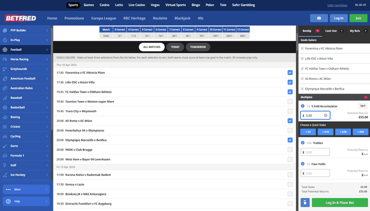Select the Betslip tab

311,31
